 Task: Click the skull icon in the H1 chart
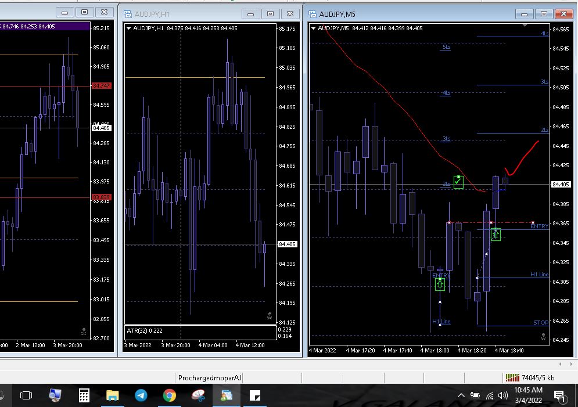pos(270,316)
